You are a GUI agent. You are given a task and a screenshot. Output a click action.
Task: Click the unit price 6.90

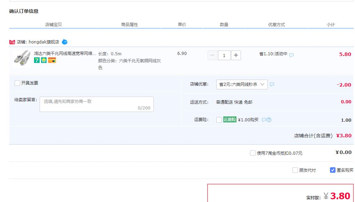(x=182, y=54)
